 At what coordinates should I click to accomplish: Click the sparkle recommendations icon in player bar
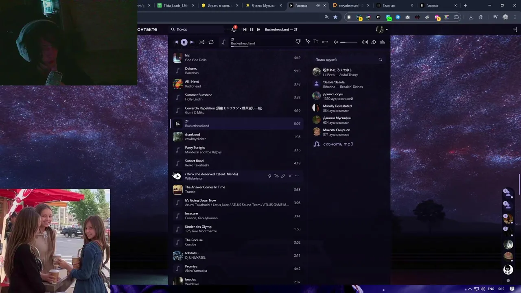tap(308, 42)
